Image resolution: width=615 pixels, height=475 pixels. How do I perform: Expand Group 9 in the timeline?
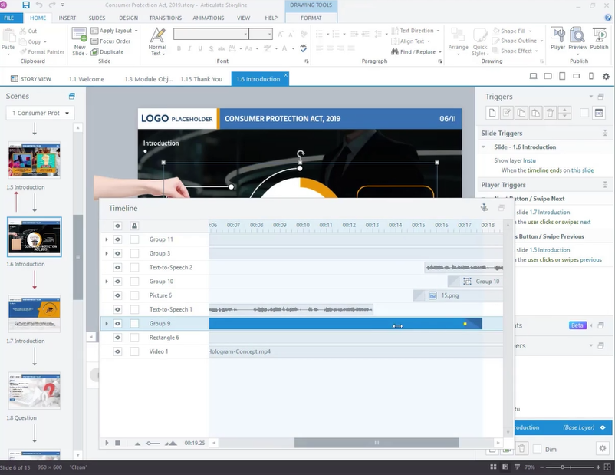point(107,324)
